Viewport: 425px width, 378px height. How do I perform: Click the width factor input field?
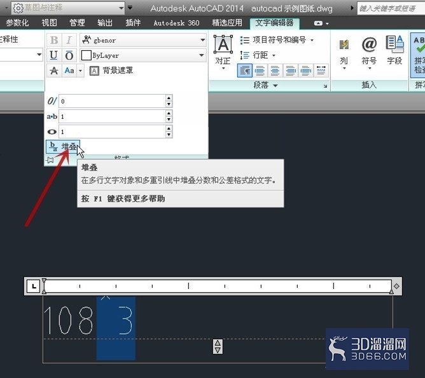click(x=112, y=132)
